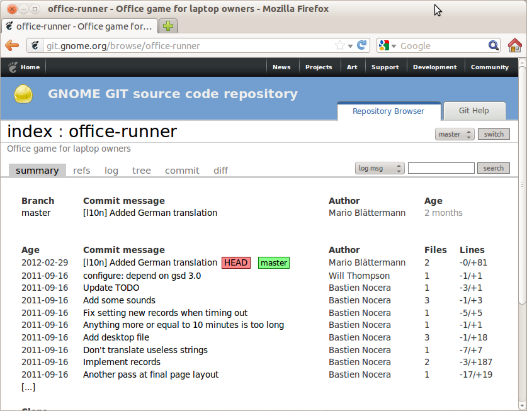Open 'Another pass at final page layout' commit
The height and width of the screenshot is (411, 527).
151,374
